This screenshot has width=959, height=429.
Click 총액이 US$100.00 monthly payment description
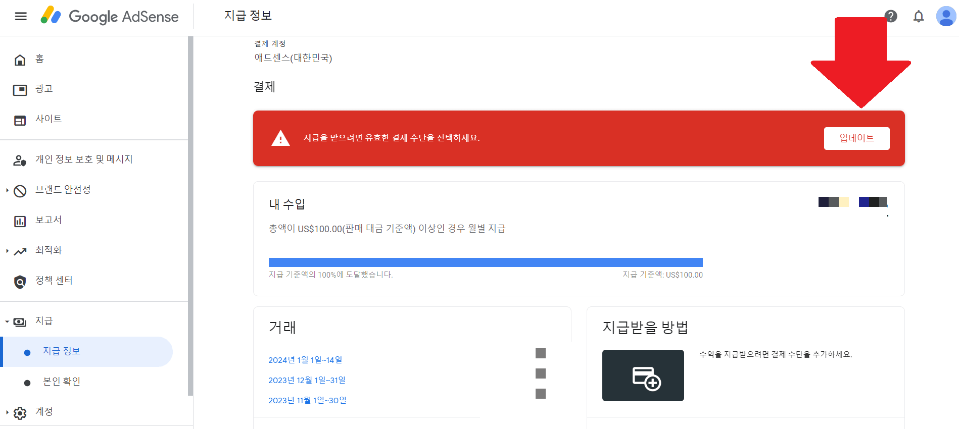[387, 229]
